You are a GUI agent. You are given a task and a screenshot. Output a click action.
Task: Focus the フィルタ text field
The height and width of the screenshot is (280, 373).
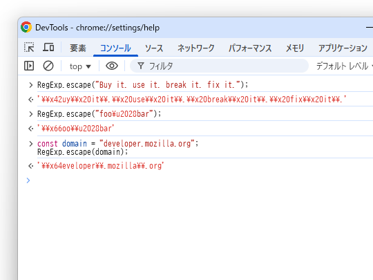[x=219, y=66]
